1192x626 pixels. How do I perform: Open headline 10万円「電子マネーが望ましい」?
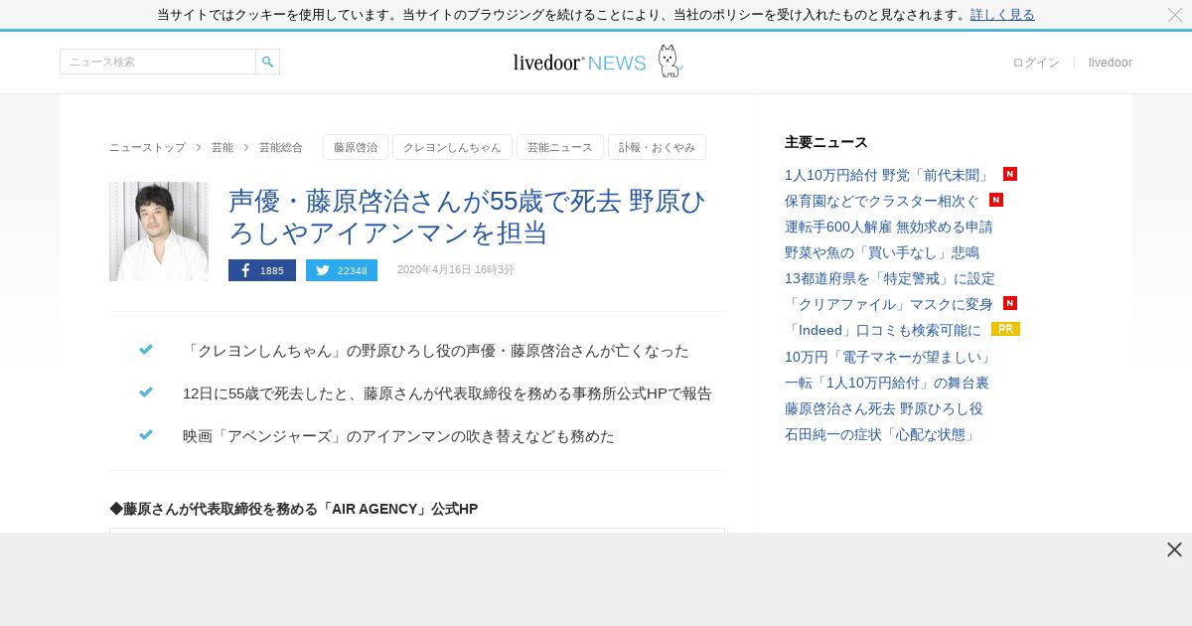click(x=889, y=357)
